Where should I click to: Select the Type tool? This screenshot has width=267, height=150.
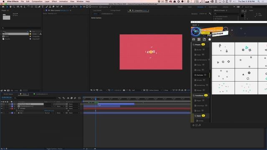click(x=43, y=7)
